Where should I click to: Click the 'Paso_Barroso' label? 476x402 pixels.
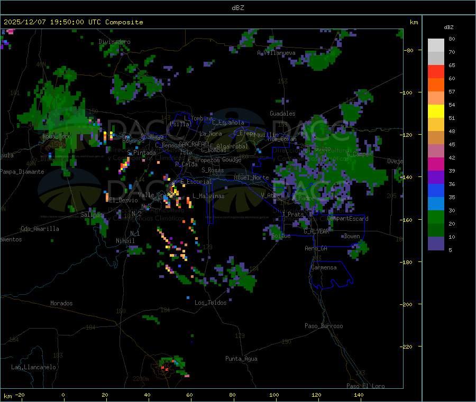coord(324,326)
